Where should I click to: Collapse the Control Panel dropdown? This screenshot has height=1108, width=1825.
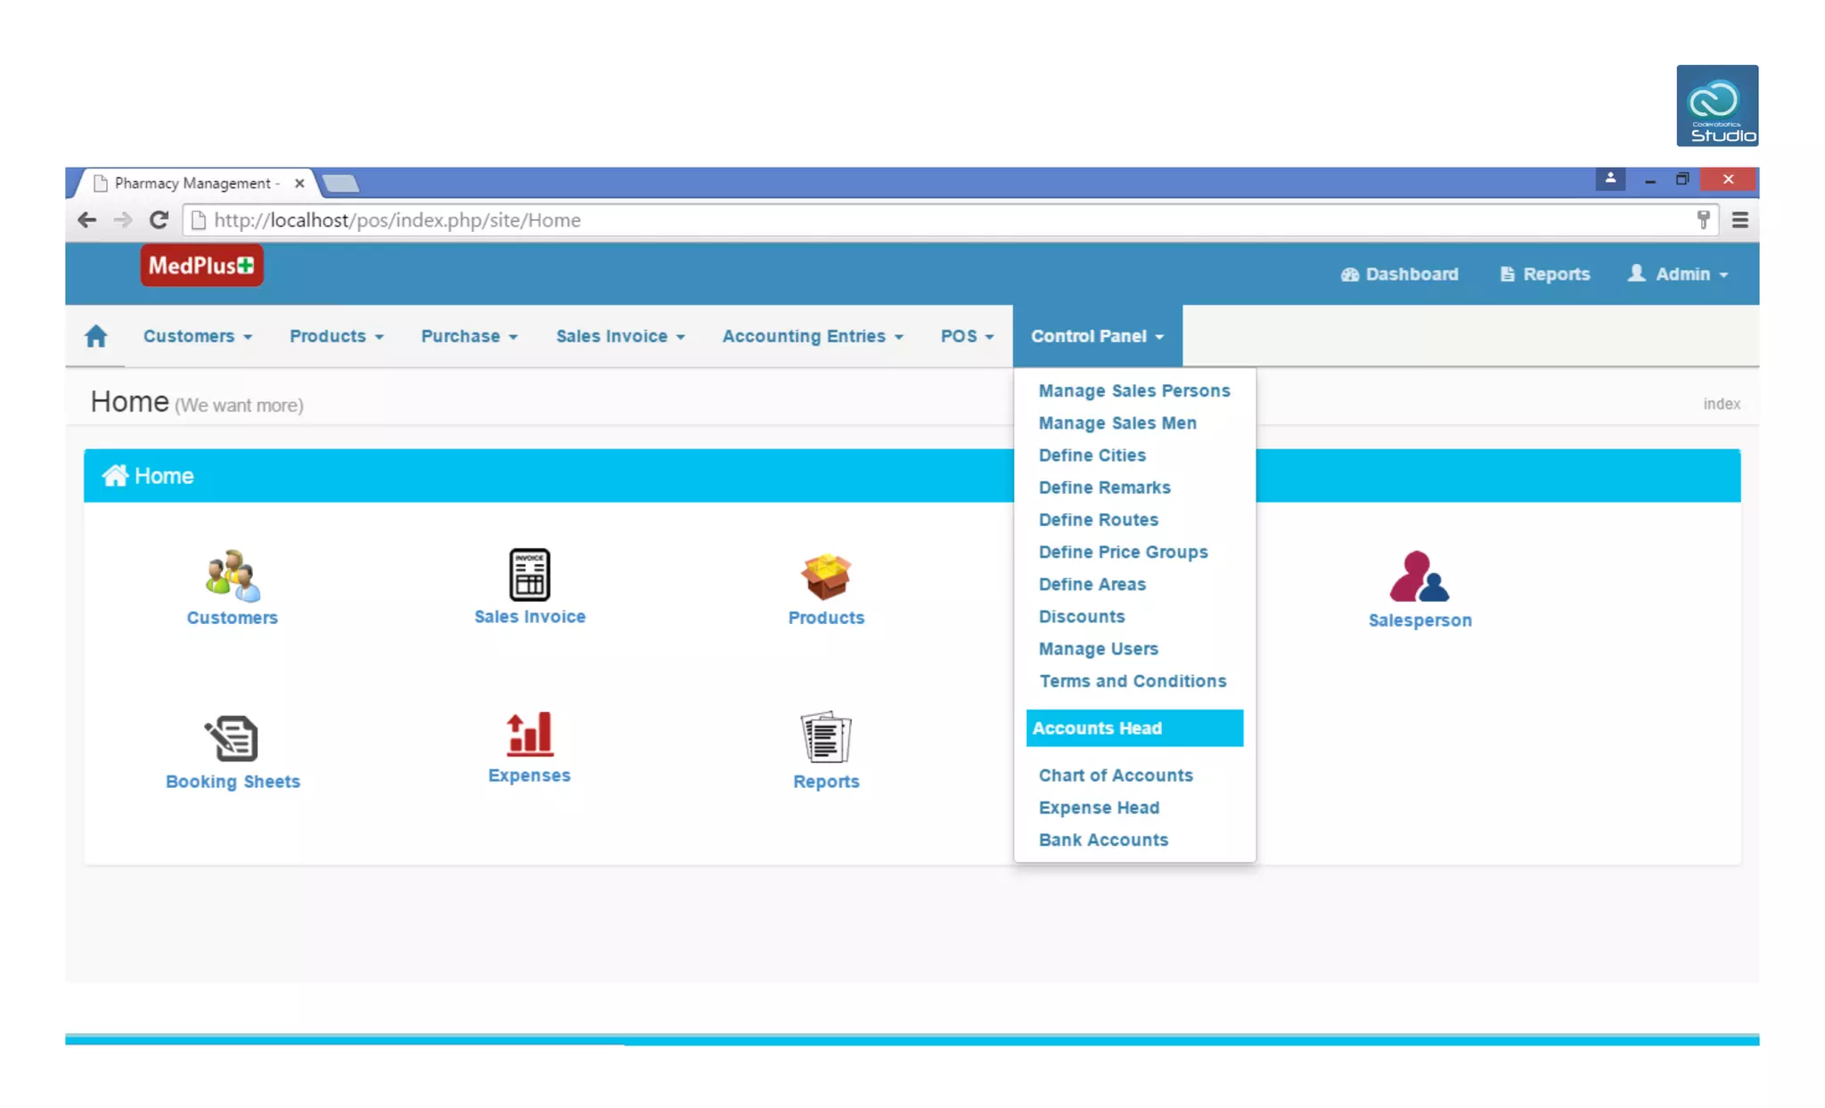[1097, 336]
